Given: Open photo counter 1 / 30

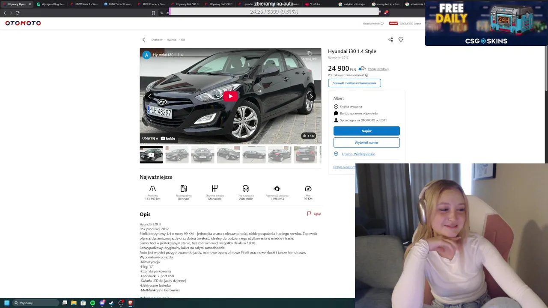Looking at the screenshot, I should 308,136.
